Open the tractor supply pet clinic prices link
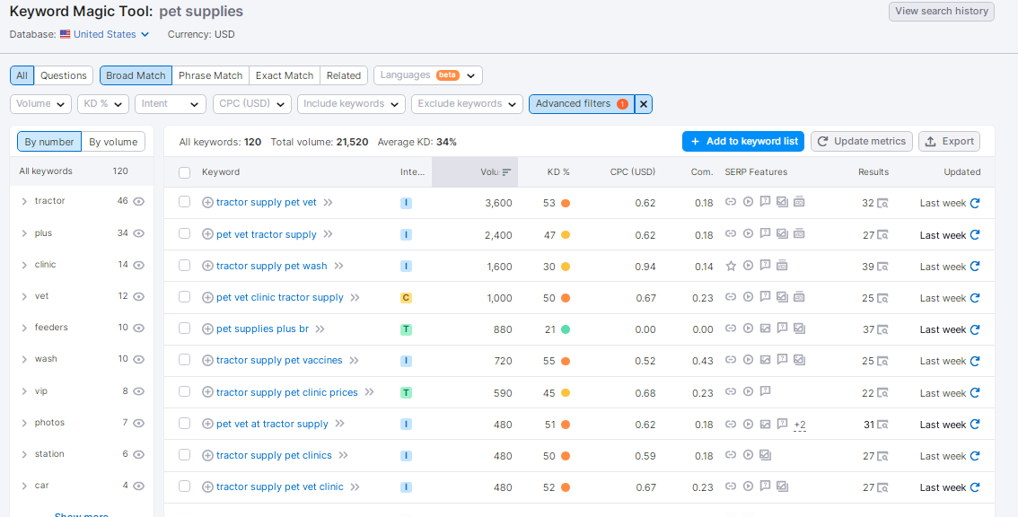1018x517 pixels. (287, 392)
